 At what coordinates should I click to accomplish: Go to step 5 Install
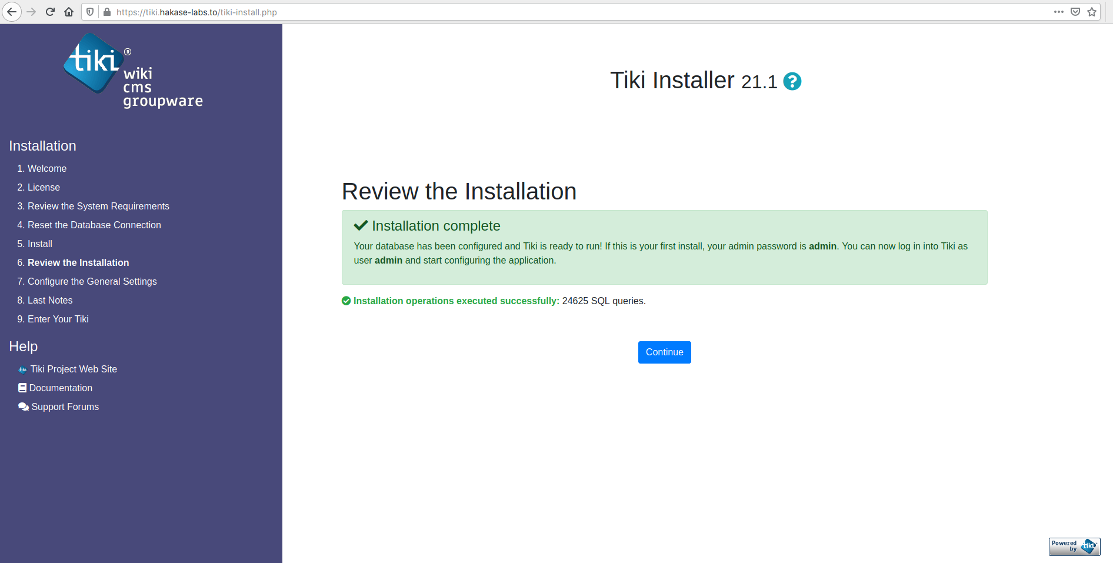pos(40,244)
